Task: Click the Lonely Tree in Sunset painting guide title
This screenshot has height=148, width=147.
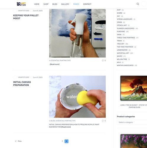Action: (x=134, y=106)
